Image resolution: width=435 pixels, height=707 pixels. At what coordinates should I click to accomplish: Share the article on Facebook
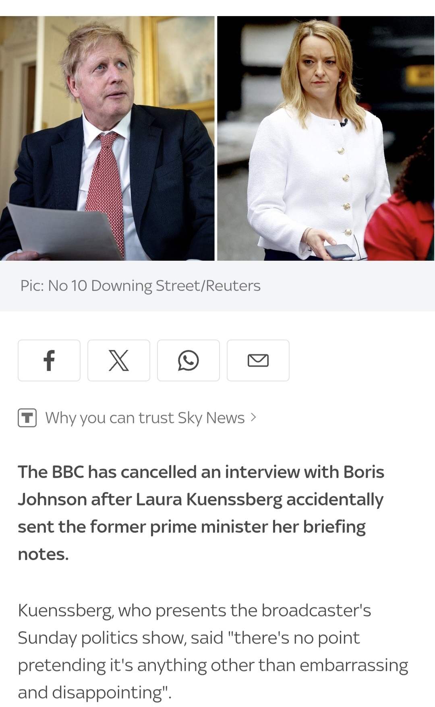(49, 360)
